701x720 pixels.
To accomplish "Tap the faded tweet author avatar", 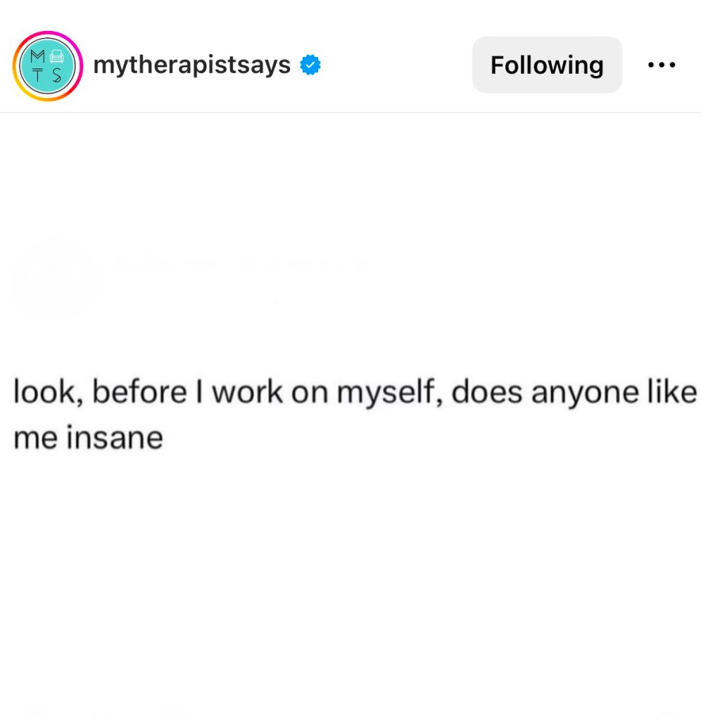I will tap(55, 277).
